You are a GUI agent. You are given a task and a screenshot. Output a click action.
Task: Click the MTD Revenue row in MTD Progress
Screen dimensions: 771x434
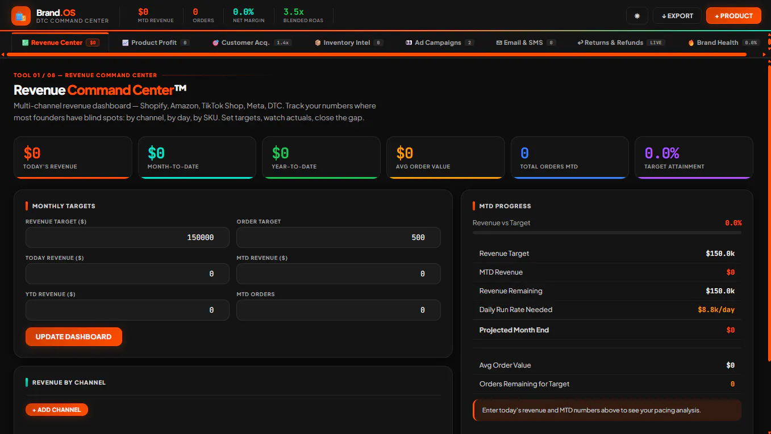[x=607, y=272]
